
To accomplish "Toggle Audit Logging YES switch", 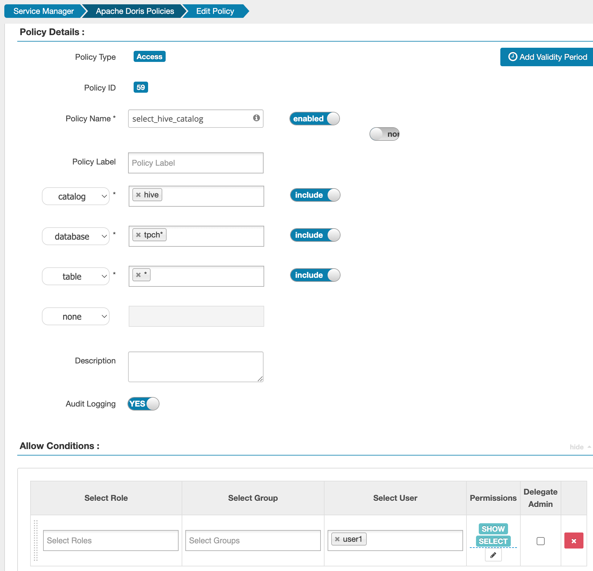I will click(x=143, y=404).
